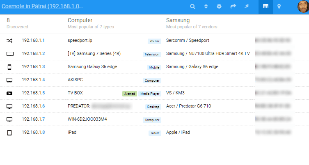Click the Apple / iPad vendor text
The image size is (309, 165).
pyautogui.click(x=178, y=132)
